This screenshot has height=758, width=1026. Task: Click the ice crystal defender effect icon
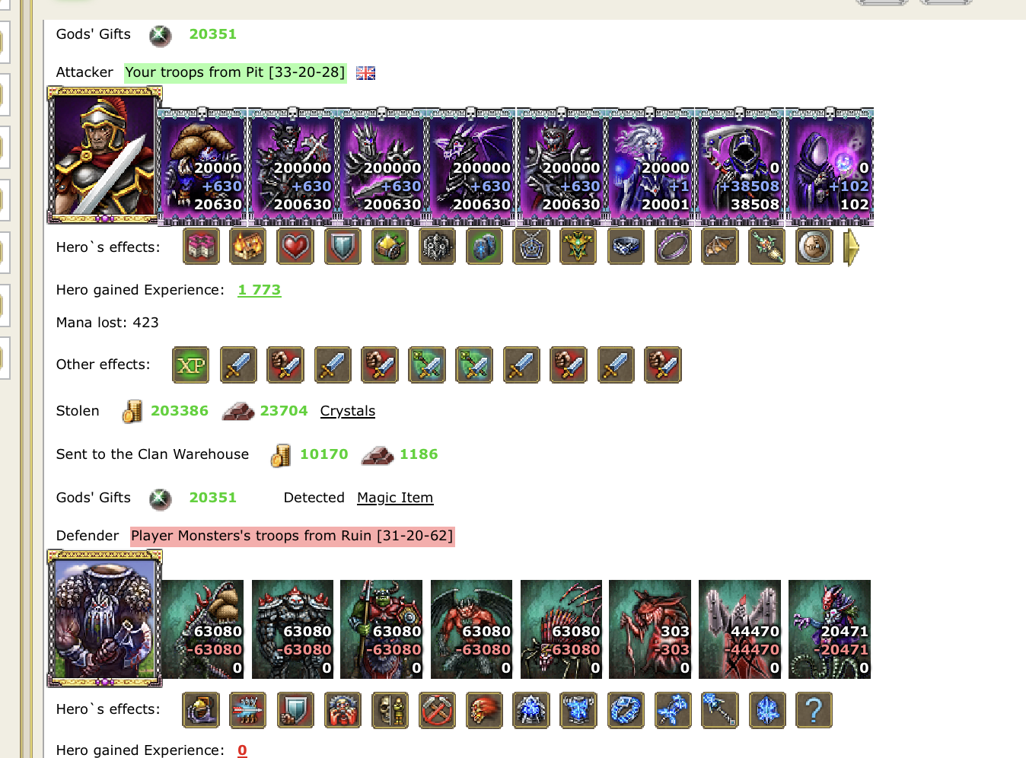[766, 710]
